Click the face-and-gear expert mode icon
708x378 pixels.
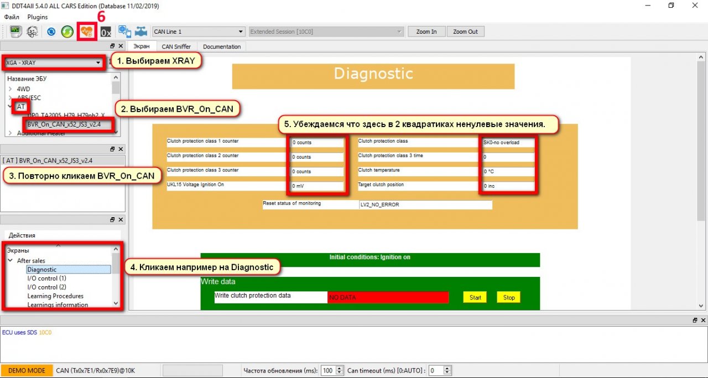tap(33, 32)
